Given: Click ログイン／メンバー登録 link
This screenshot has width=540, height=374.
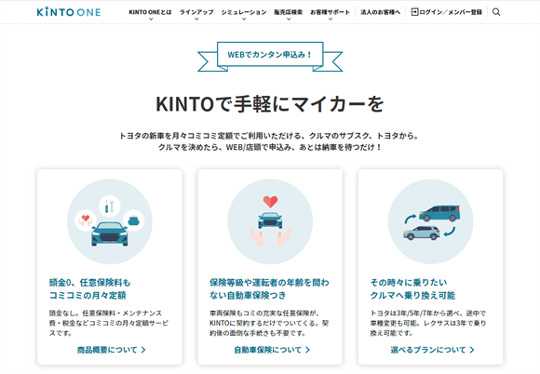Looking at the screenshot, I should pyautogui.click(x=451, y=12).
